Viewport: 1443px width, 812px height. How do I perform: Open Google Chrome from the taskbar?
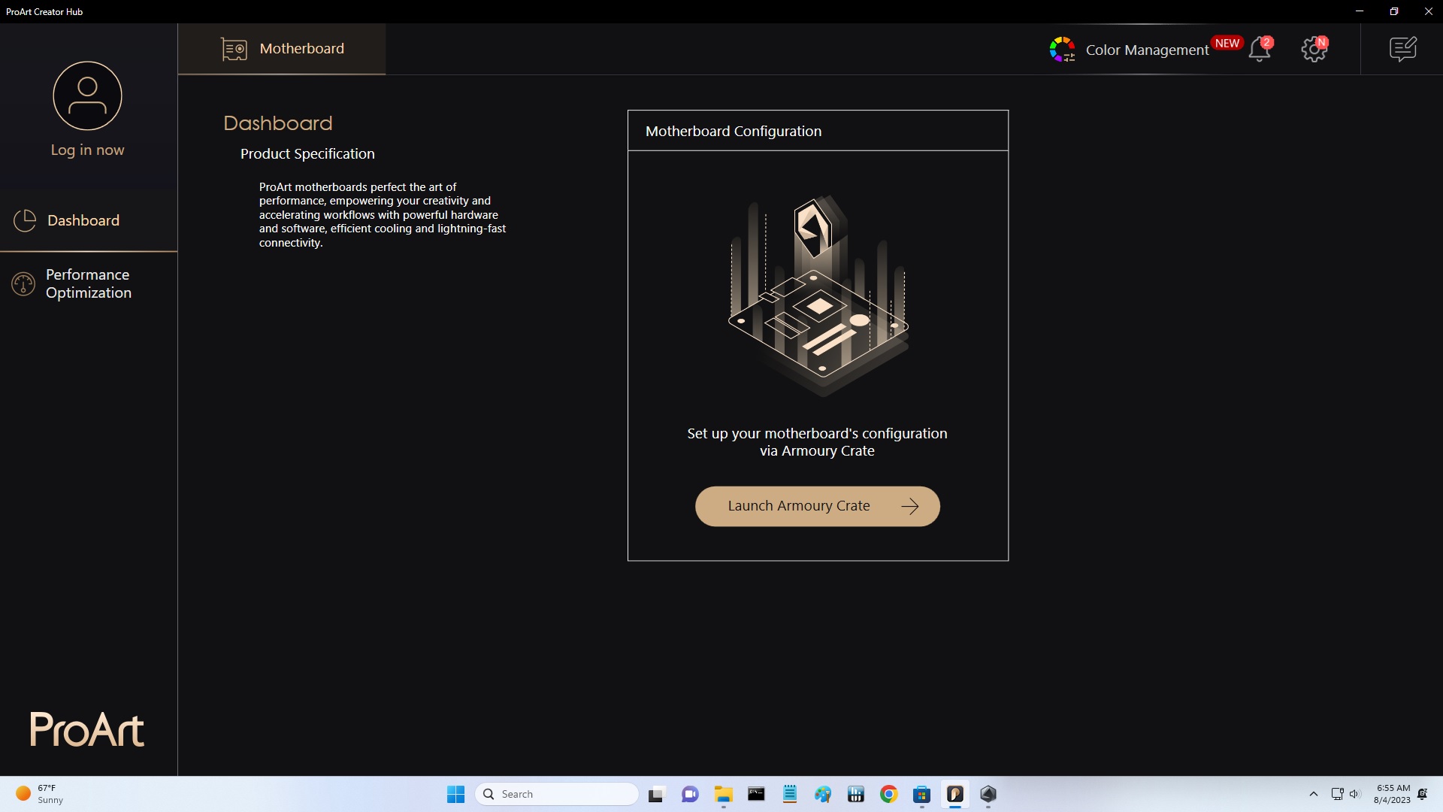(888, 794)
